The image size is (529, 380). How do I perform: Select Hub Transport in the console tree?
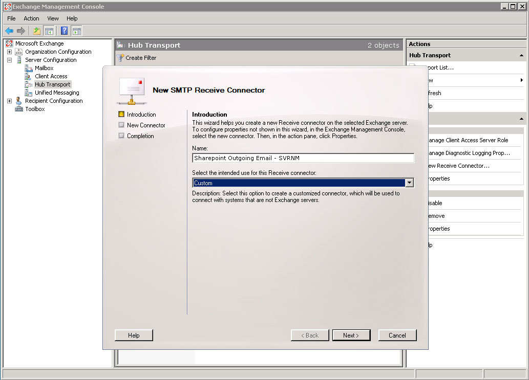[x=53, y=84]
